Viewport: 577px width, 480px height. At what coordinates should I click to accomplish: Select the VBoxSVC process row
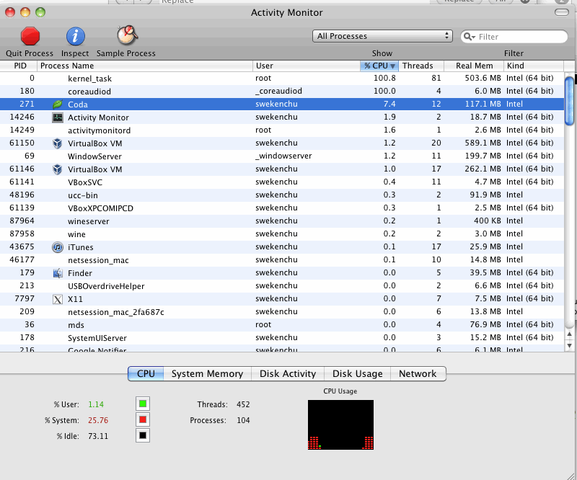click(282, 182)
